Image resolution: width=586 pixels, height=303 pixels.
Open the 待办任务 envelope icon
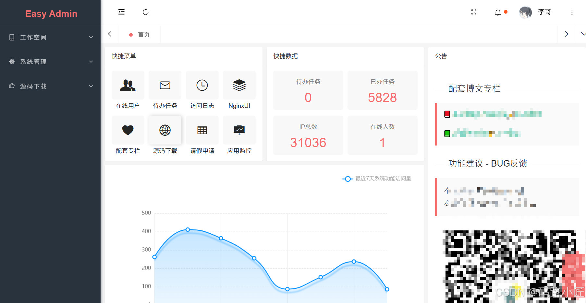coord(165,85)
